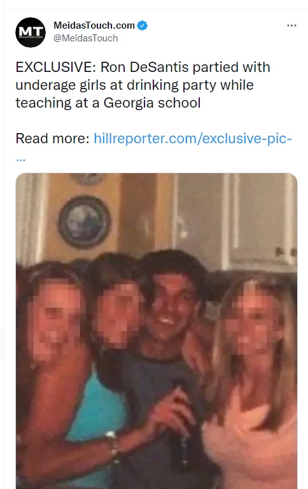The height and width of the screenshot is (489, 308).
Task: Click the @MeidasTouch handle
Action: 86,38
